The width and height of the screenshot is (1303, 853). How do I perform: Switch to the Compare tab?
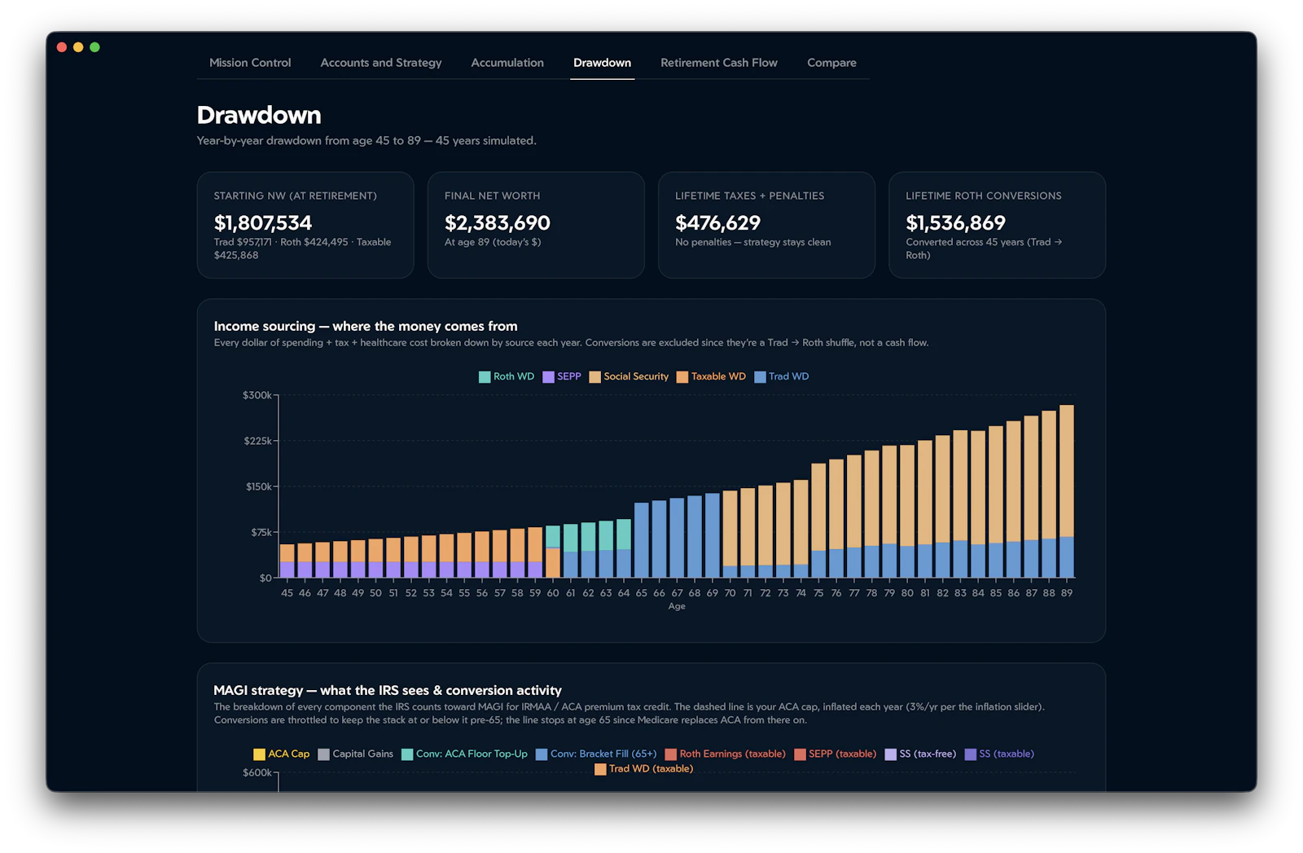[x=831, y=63]
